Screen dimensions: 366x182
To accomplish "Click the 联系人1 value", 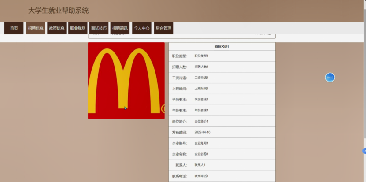I will pyautogui.click(x=200, y=165).
